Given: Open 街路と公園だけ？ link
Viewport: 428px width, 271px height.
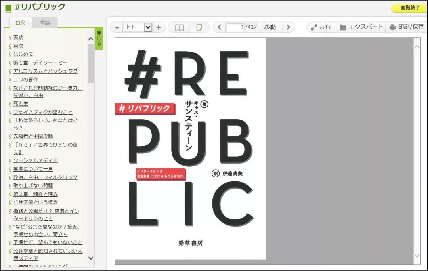Looking at the screenshot, I should point(46,215).
